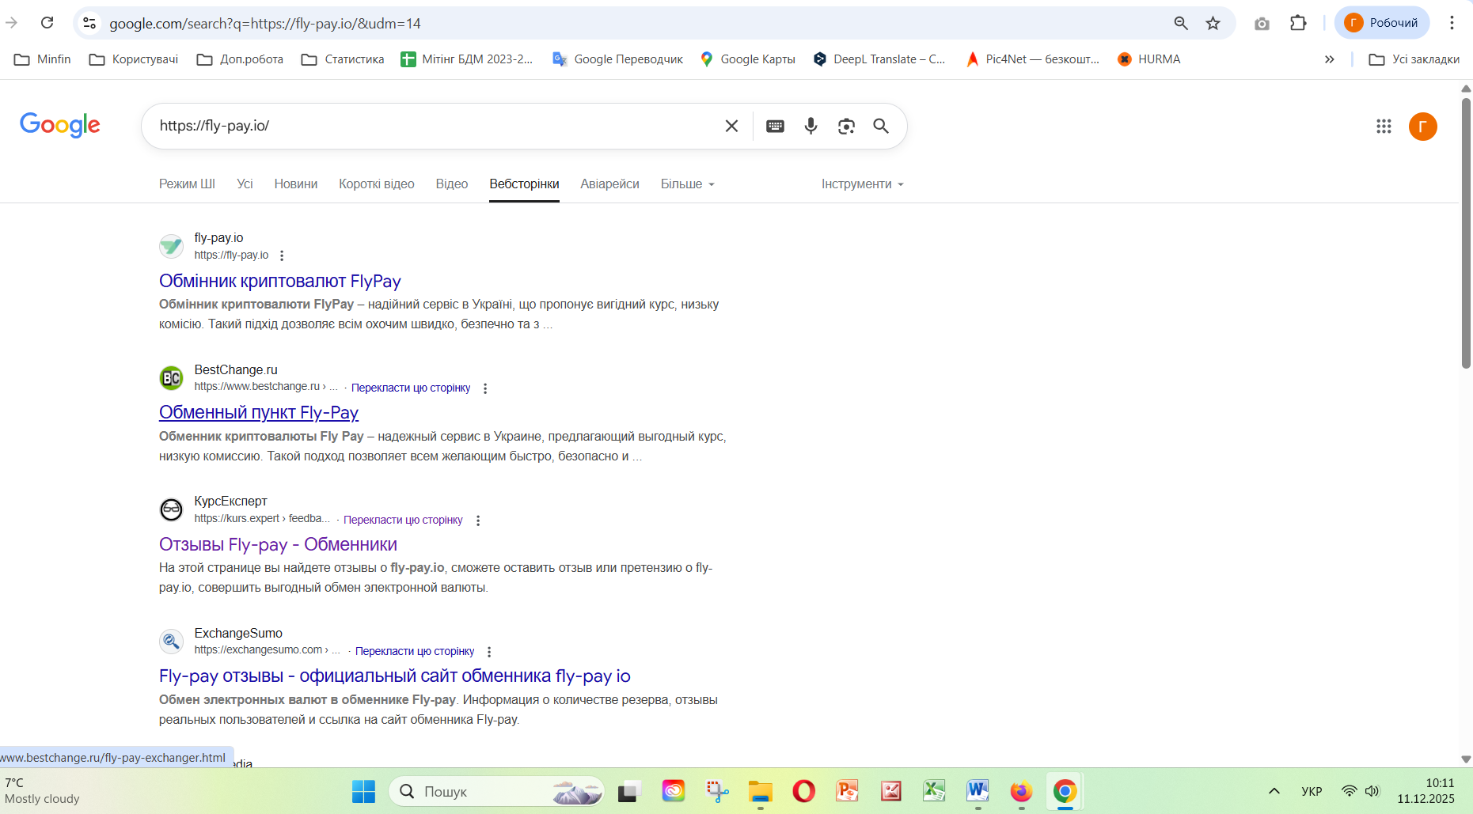This screenshot has height=814, width=1473.
Task: Open Word from the taskbar
Action: [978, 791]
